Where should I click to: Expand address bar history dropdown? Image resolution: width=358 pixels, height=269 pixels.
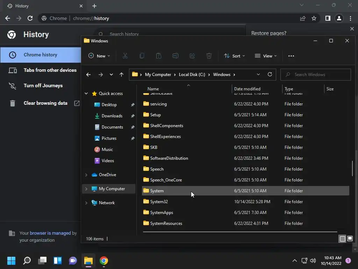click(258, 74)
